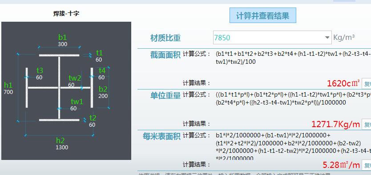371x175 pixels.
Task: Edit the b1 value 300
Action: [62, 44]
